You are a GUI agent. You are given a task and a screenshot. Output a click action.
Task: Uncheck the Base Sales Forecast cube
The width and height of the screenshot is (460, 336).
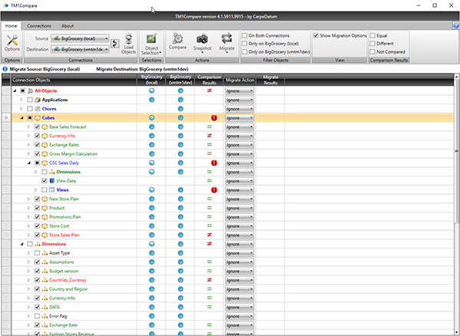[37, 127]
